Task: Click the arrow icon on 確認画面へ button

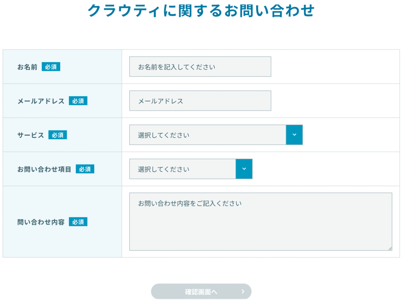Action: [243, 292]
